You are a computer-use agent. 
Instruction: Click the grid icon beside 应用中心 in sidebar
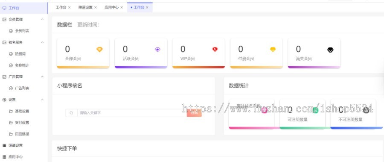[4, 157]
